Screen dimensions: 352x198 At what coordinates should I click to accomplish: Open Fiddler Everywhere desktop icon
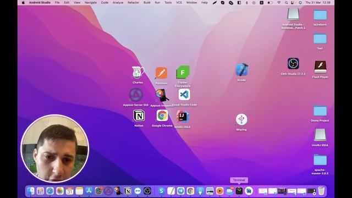pos(183,72)
